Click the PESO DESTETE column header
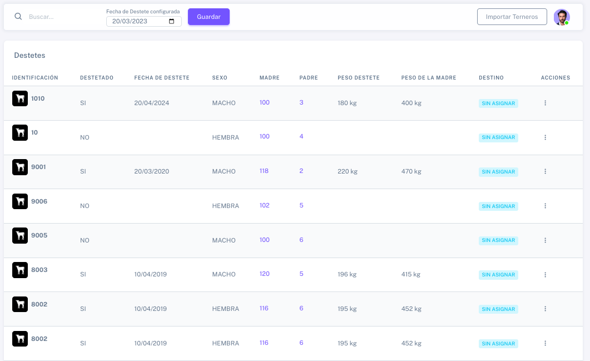 (x=359, y=78)
